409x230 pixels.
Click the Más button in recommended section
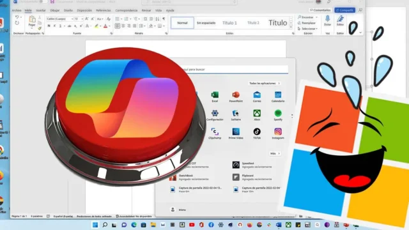pos(275,153)
